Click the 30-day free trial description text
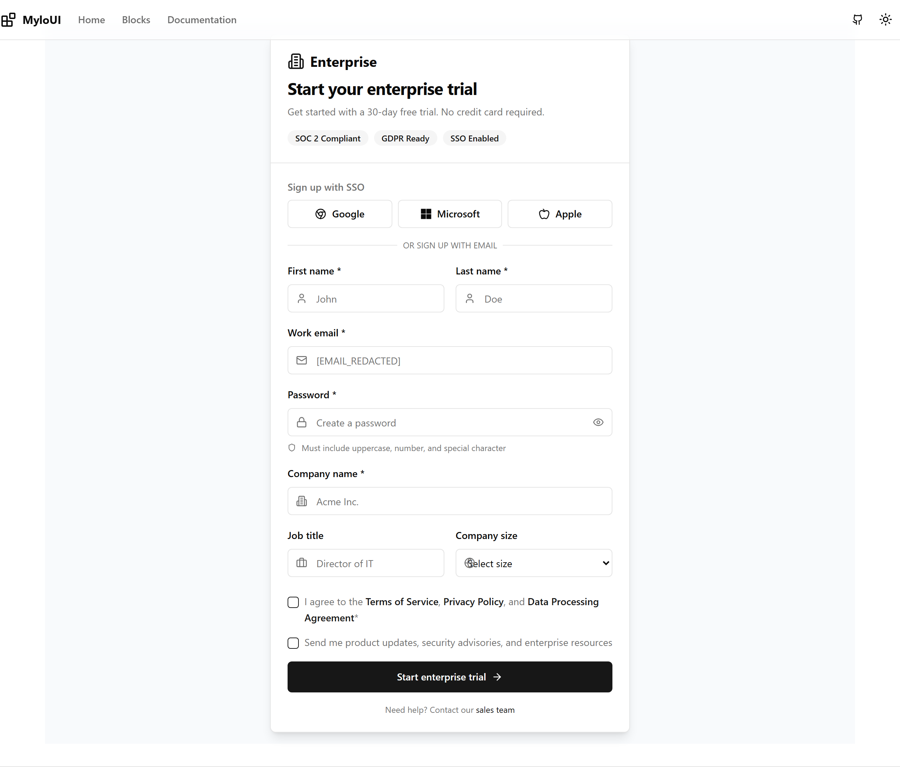This screenshot has height=767, width=900. (416, 112)
